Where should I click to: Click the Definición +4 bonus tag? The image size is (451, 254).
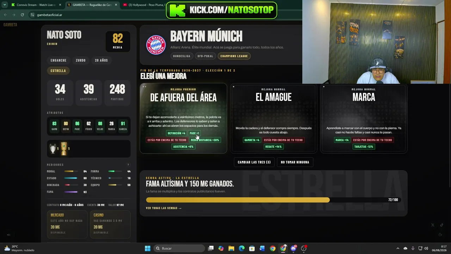click(x=177, y=133)
